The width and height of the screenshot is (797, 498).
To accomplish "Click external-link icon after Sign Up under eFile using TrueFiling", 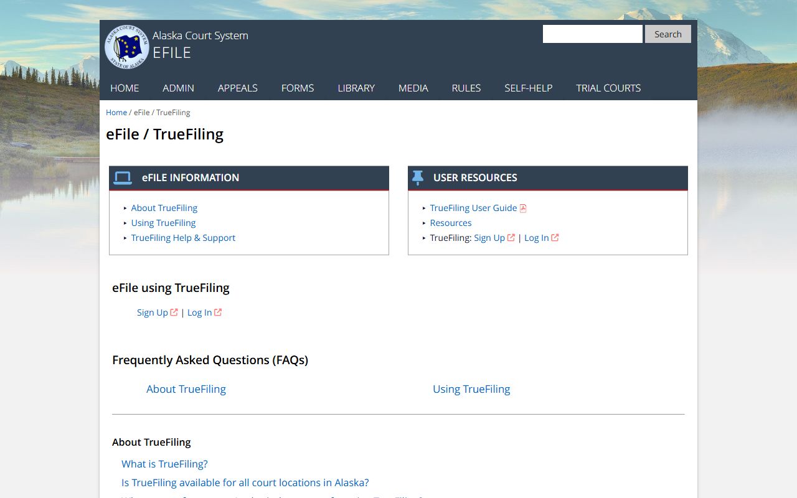I will (174, 312).
